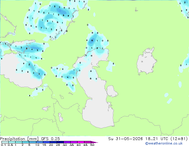Image resolution: width=189 pixels, height=146 pixels.
Task: Click the 'GFS 0.25' model label
Action: (50, 139)
